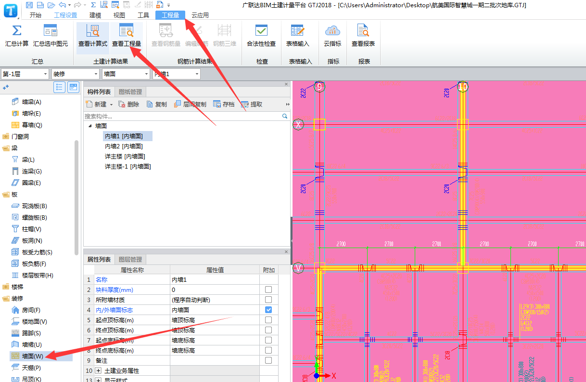Viewport: 586px width, 382px height.
Task: Switch to 图纸管理 tab
Action: (x=130, y=92)
